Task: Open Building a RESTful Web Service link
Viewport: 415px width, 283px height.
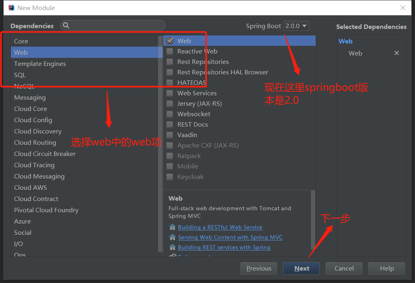Action: (x=220, y=227)
